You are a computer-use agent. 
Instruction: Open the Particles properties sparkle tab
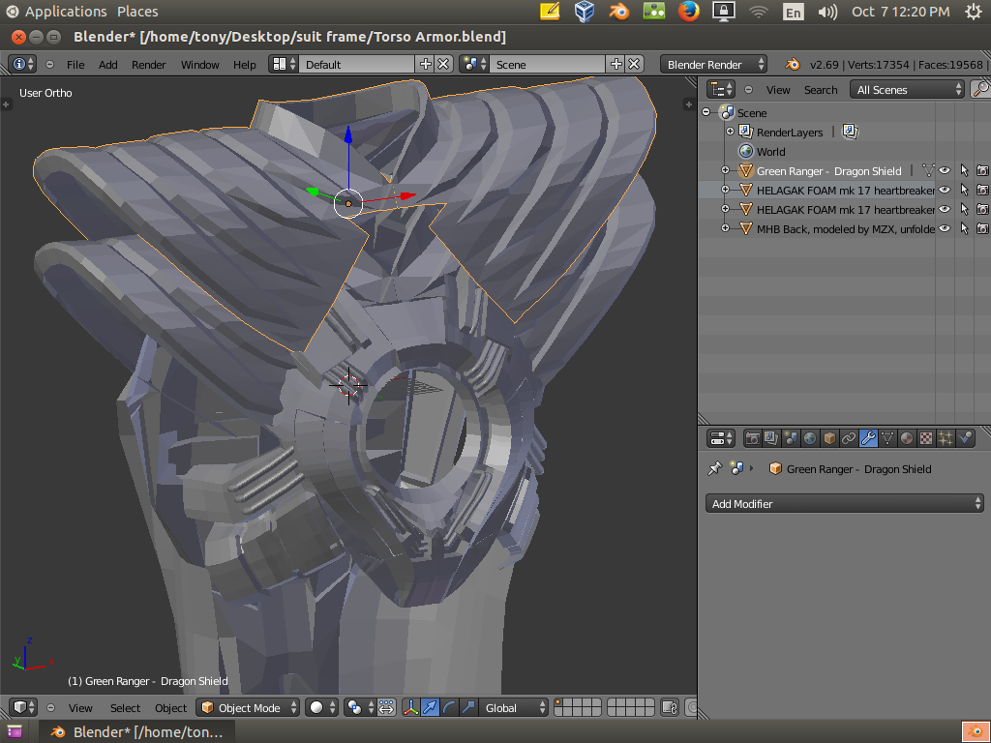point(946,438)
